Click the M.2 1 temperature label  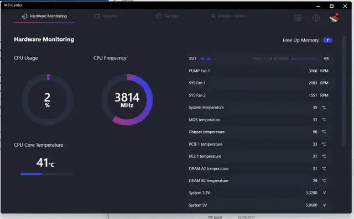tap(205, 156)
